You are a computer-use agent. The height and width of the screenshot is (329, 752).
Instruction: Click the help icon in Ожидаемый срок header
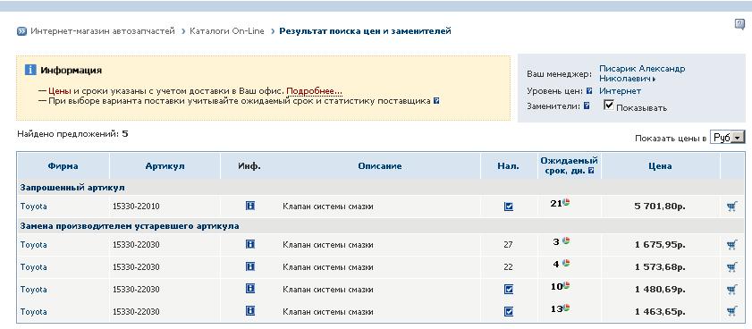591,170
